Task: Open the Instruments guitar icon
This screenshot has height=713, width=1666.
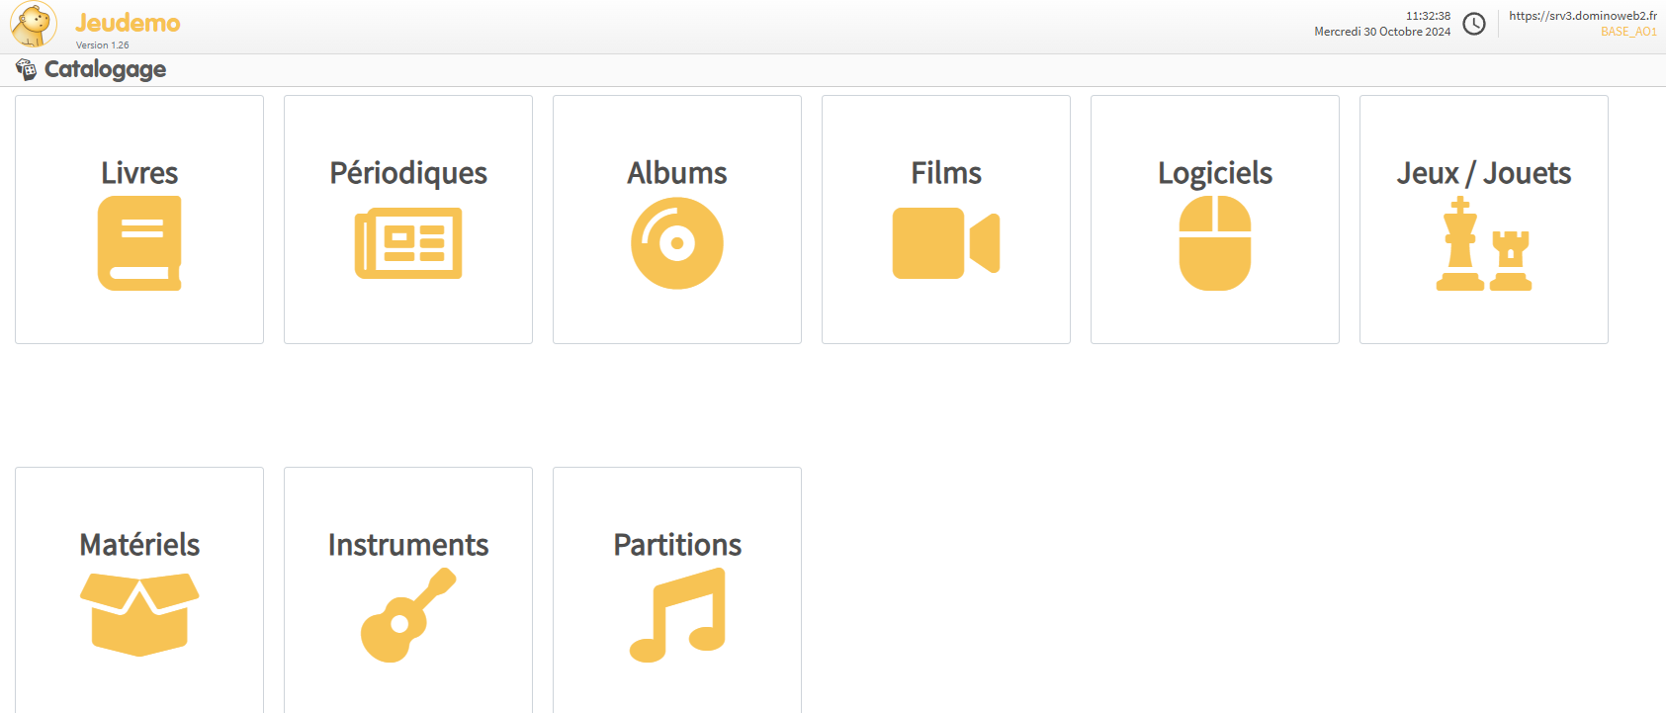Action: [408, 614]
